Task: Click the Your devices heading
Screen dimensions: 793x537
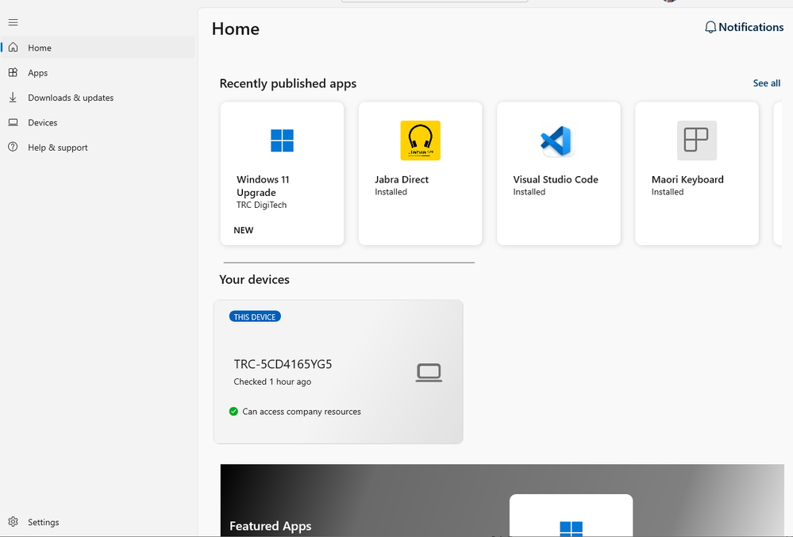Action: (x=254, y=279)
